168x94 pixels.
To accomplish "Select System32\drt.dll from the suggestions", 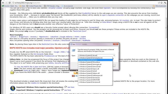I will (95, 71).
